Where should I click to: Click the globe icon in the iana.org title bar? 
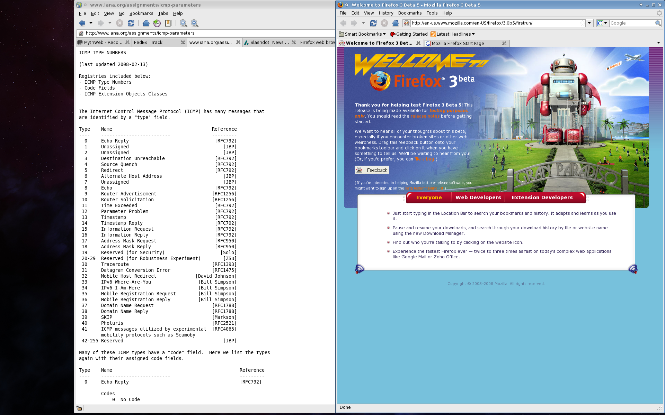tap(79, 5)
